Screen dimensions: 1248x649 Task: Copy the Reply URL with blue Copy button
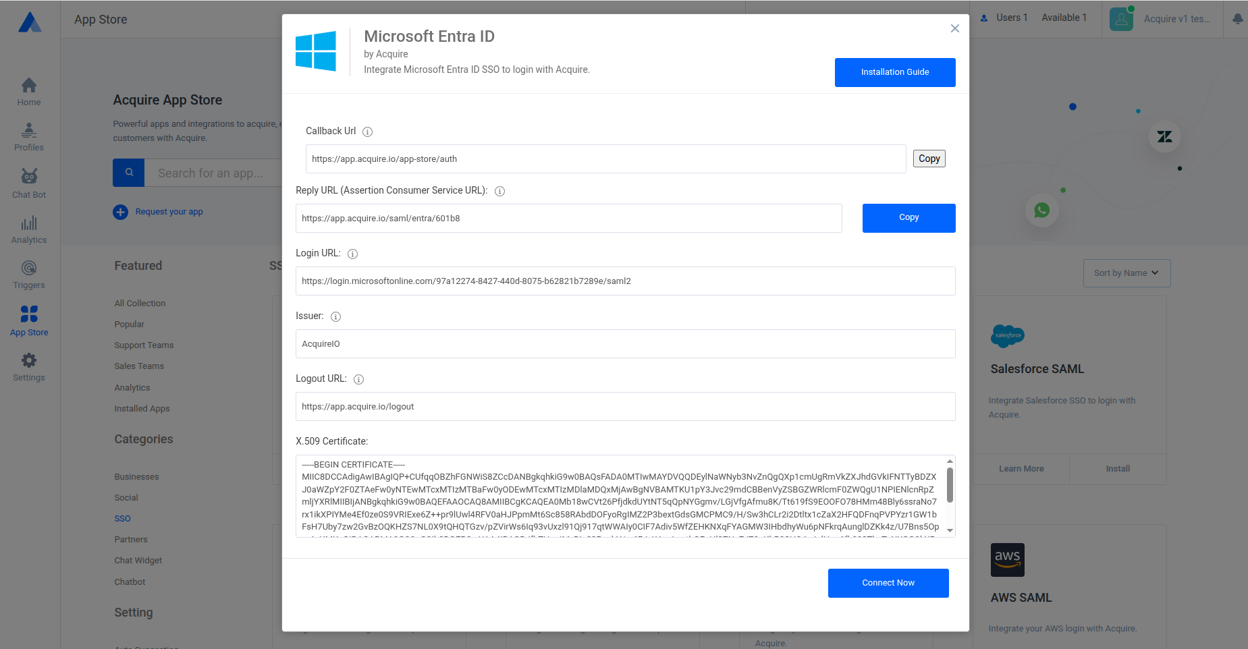[x=908, y=218]
